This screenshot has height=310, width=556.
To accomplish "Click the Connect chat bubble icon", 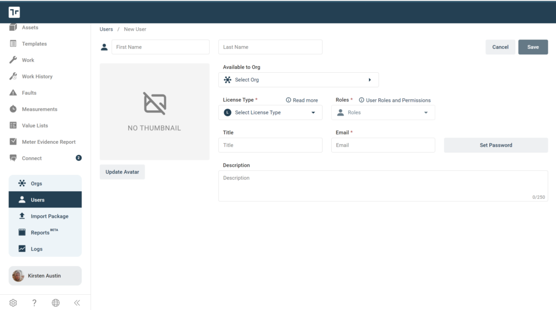I will click(13, 158).
